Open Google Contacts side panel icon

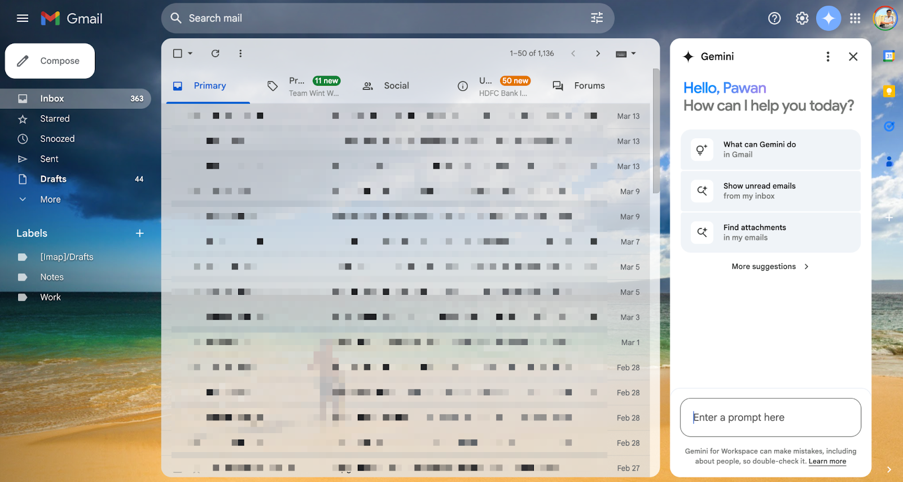[x=889, y=161]
